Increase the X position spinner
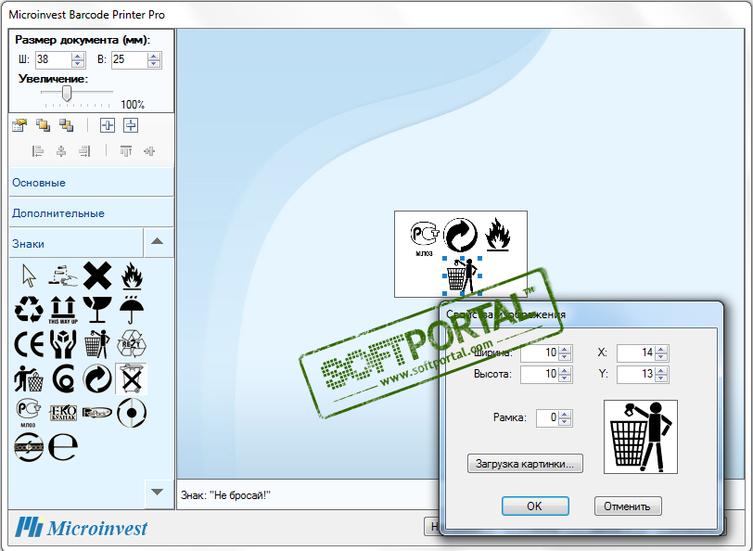The image size is (753, 551). [661, 349]
